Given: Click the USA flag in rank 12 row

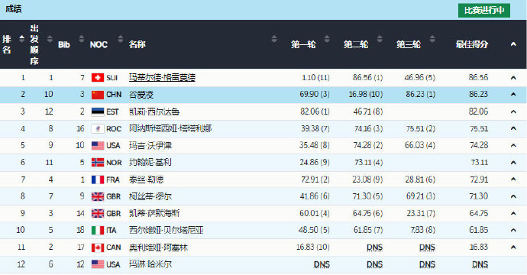Looking at the screenshot, I should point(98,264).
